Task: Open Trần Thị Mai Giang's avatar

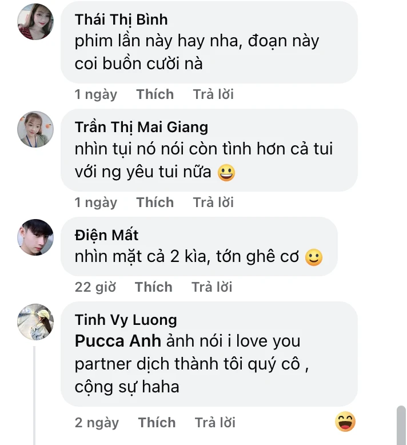Action: 35,129
